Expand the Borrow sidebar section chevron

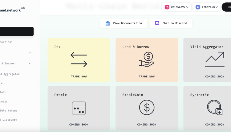coord(30,64)
